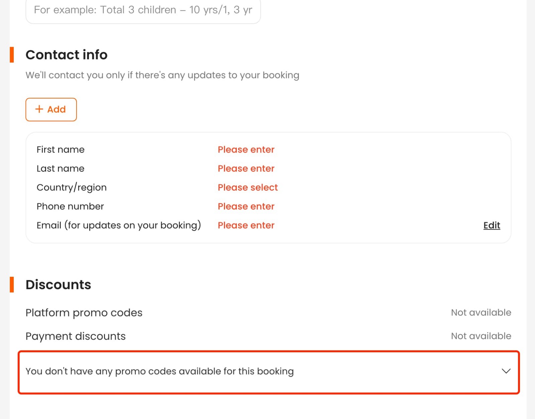Image resolution: width=535 pixels, height=419 pixels.
Task: Click the chevron in the promo codes panel
Action: pyautogui.click(x=506, y=371)
